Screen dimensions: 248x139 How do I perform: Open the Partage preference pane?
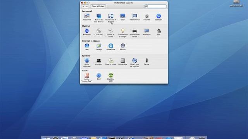click(x=99, y=47)
